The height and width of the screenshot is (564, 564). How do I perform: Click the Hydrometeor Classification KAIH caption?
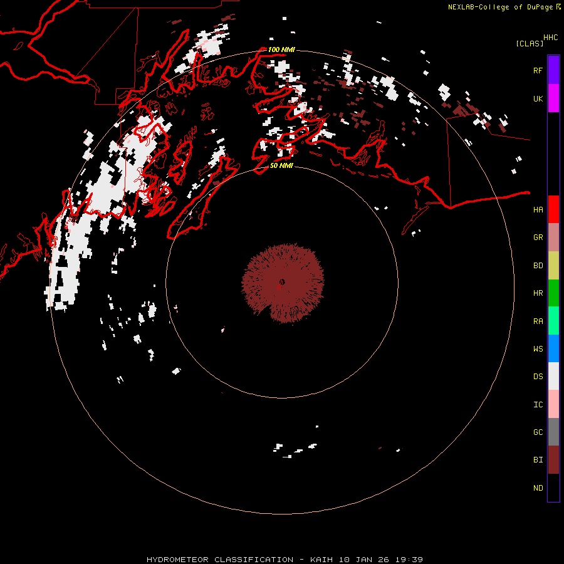tap(285, 560)
